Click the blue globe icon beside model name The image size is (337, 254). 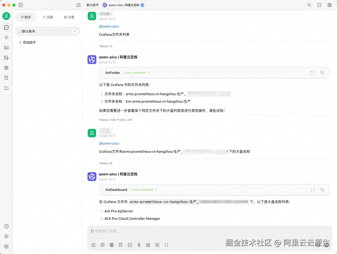pyautogui.click(x=142, y=5)
